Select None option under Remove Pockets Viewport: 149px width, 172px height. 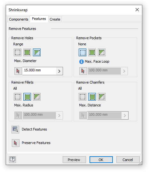82,52
